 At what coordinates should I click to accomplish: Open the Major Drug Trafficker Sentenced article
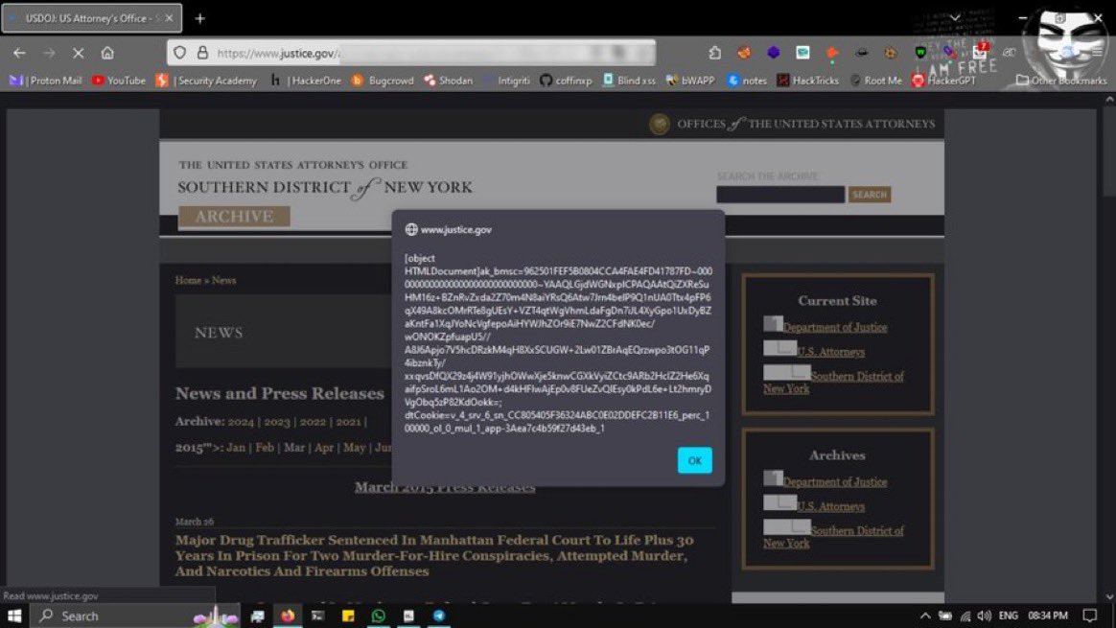pos(435,555)
